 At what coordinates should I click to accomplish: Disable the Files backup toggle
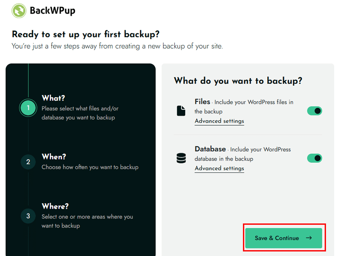(314, 111)
